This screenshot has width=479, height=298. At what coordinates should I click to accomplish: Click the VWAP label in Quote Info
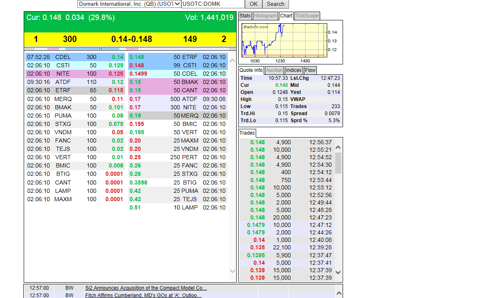[x=298, y=99]
